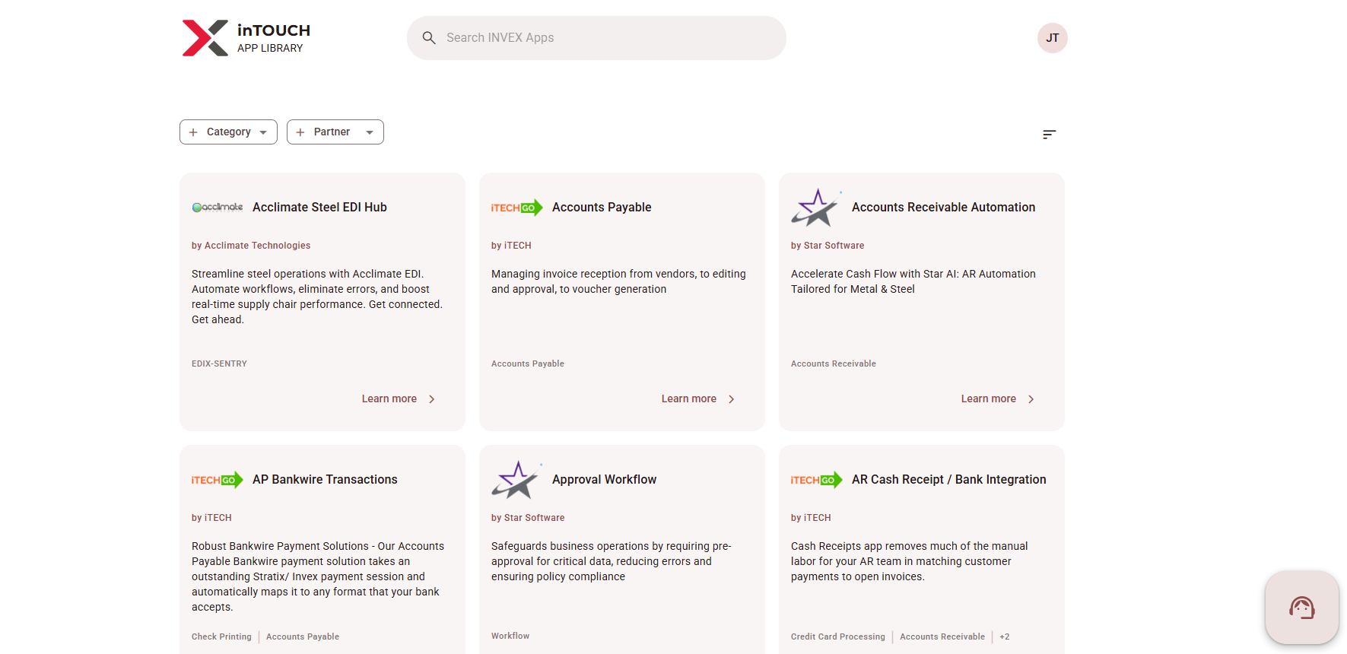1347x654 pixels.
Task: Click 'by iTECH' on AP Bankwire card
Action: [211, 518]
